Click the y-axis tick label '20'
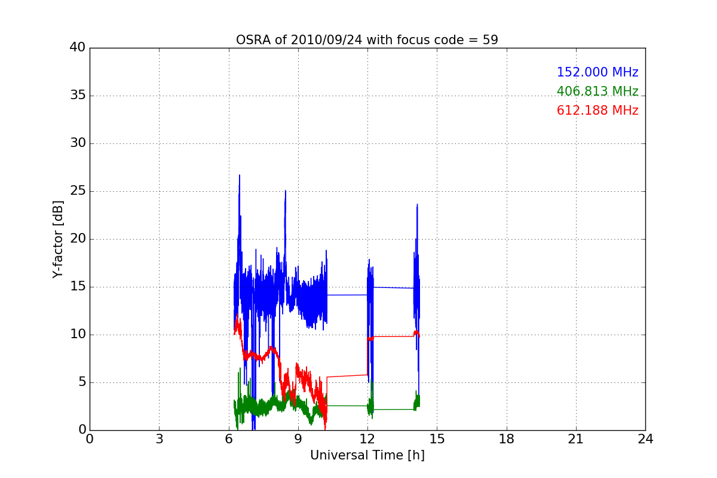 [78, 239]
